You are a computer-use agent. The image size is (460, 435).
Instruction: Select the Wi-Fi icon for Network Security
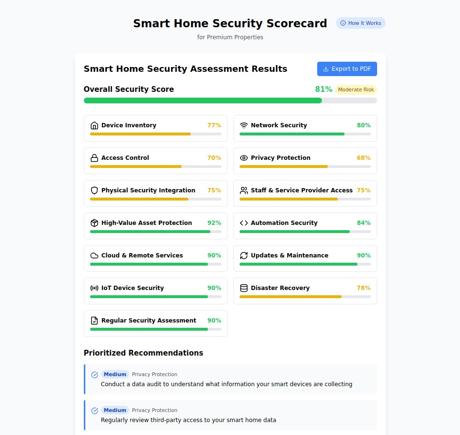pos(244,125)
